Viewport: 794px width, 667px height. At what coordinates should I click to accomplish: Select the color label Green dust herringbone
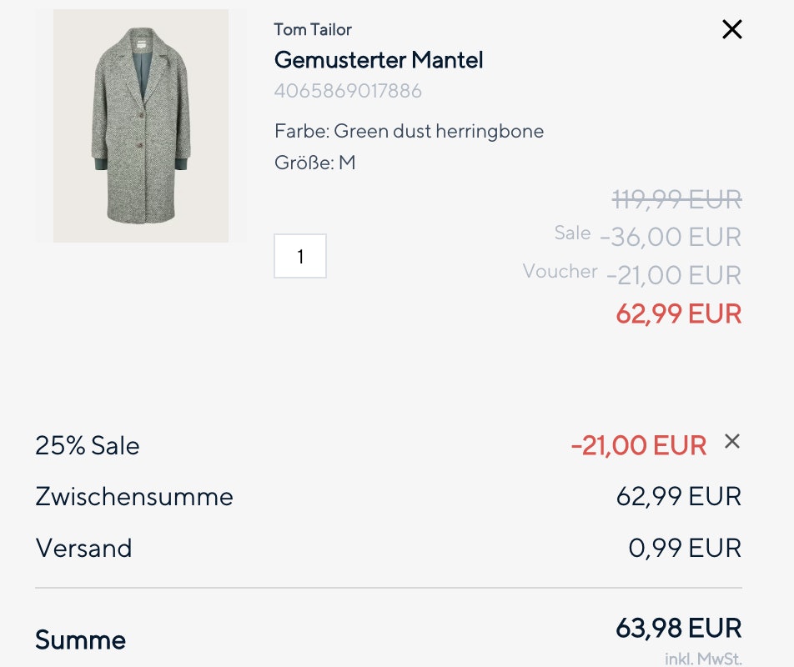point(409,131)
